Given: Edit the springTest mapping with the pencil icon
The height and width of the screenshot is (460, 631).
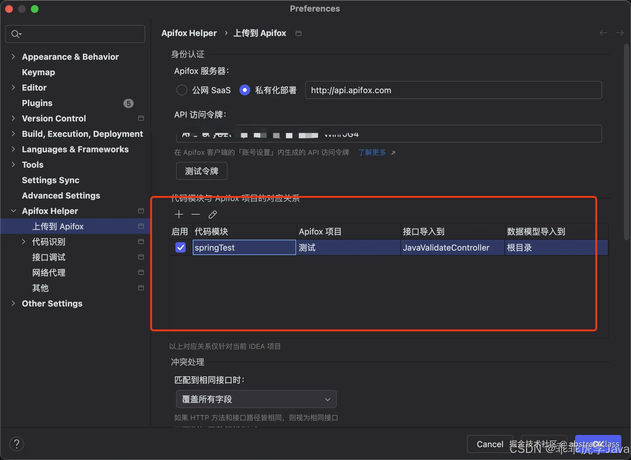Looking at the screenshot, I should click(212, 214).
